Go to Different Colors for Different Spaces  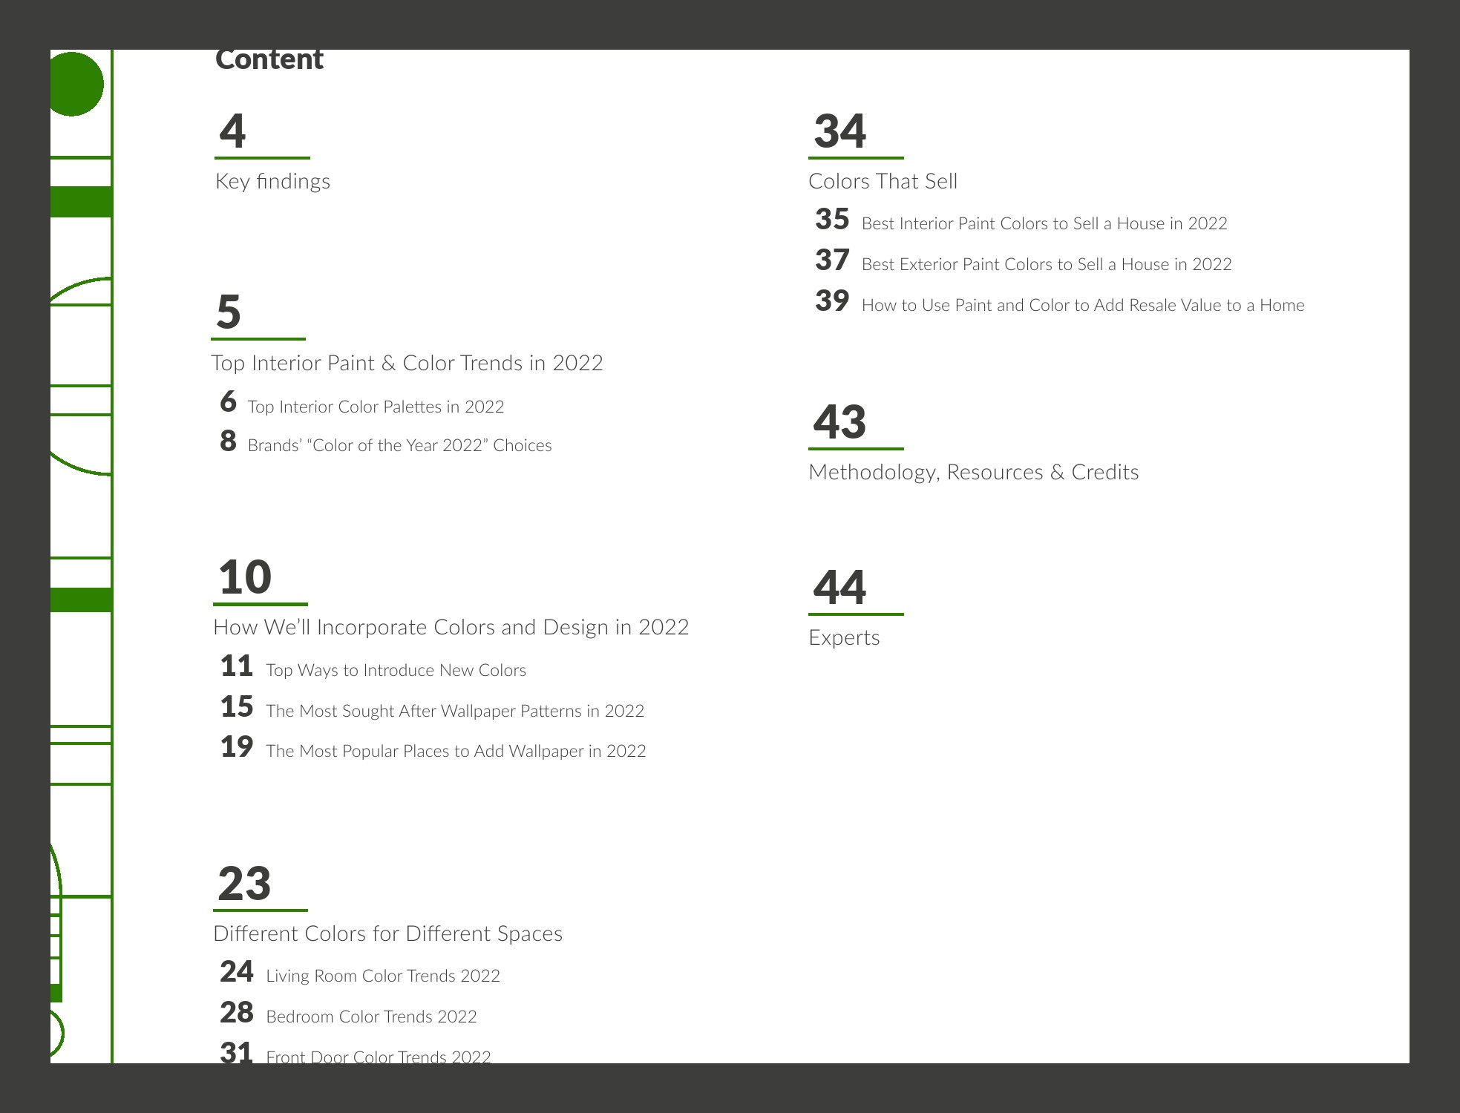tap(387, 933)
